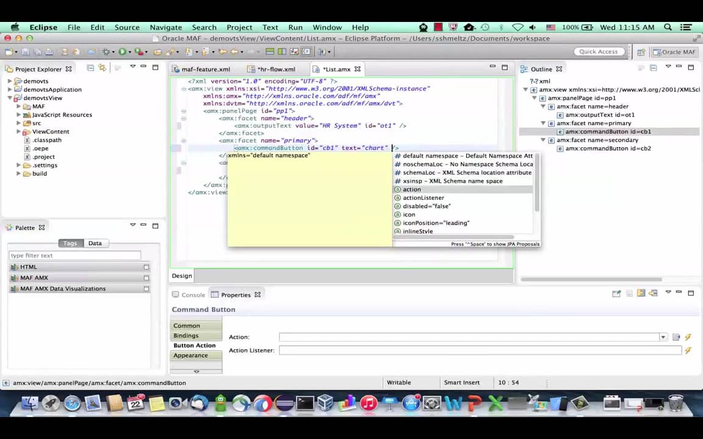Image resolution: width=703 pixels, height=439 pixels.
Task: Toggle the MAF AMX Data Visualizations drawer pin
Action: pos(146,289)
